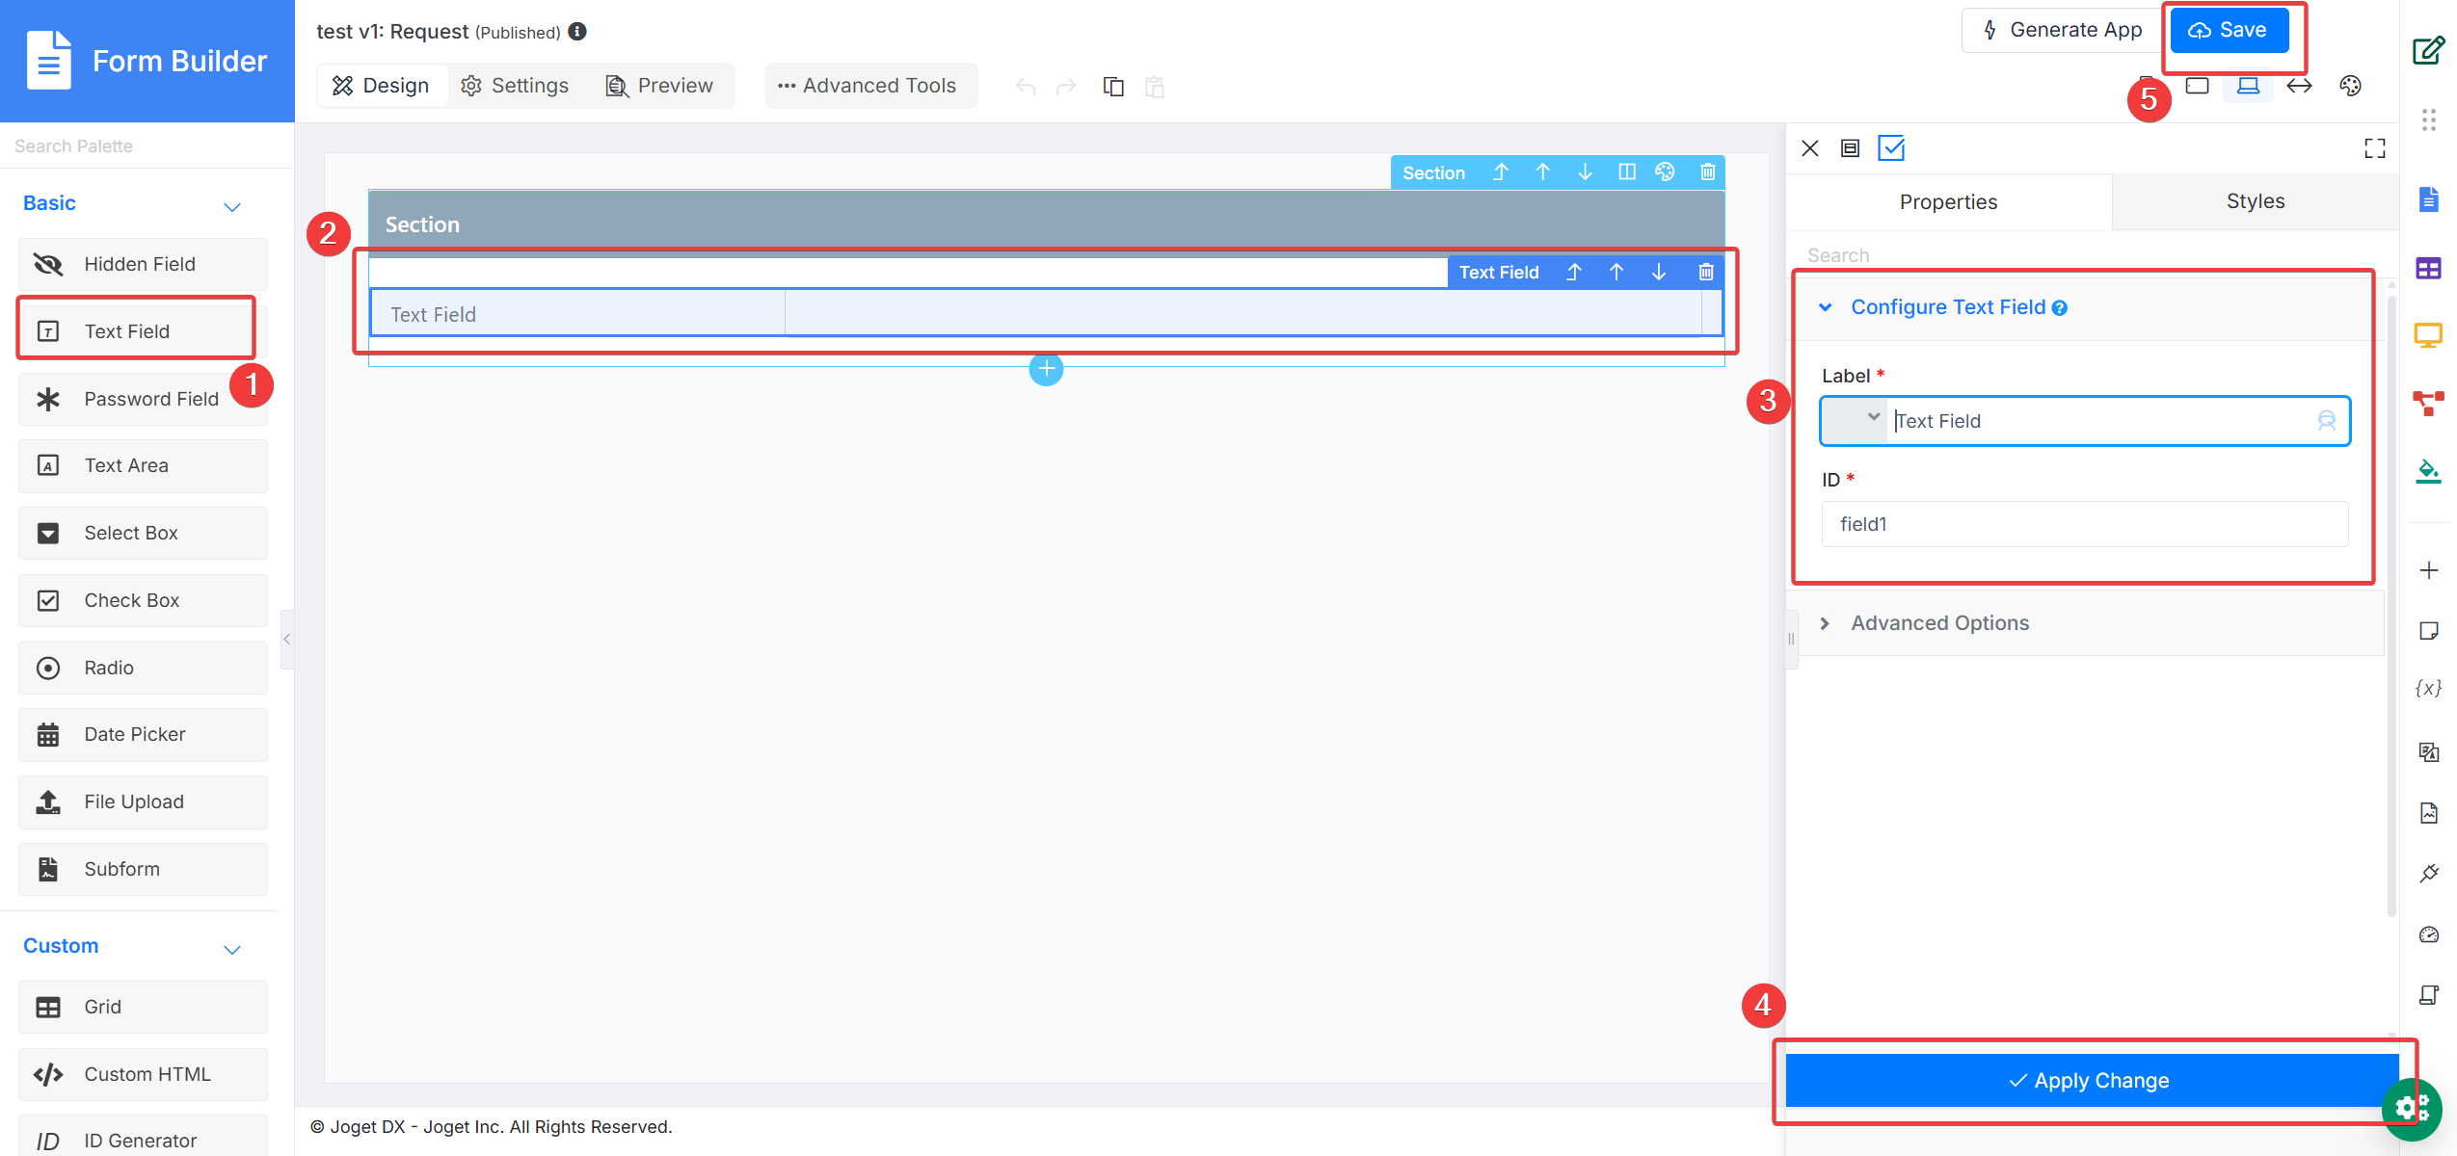The width and height of the screenshot is (2457, 1156).
Task: Move Text Field down with arrow icon
Action: pyautogui.click(x=1658, y=272)
